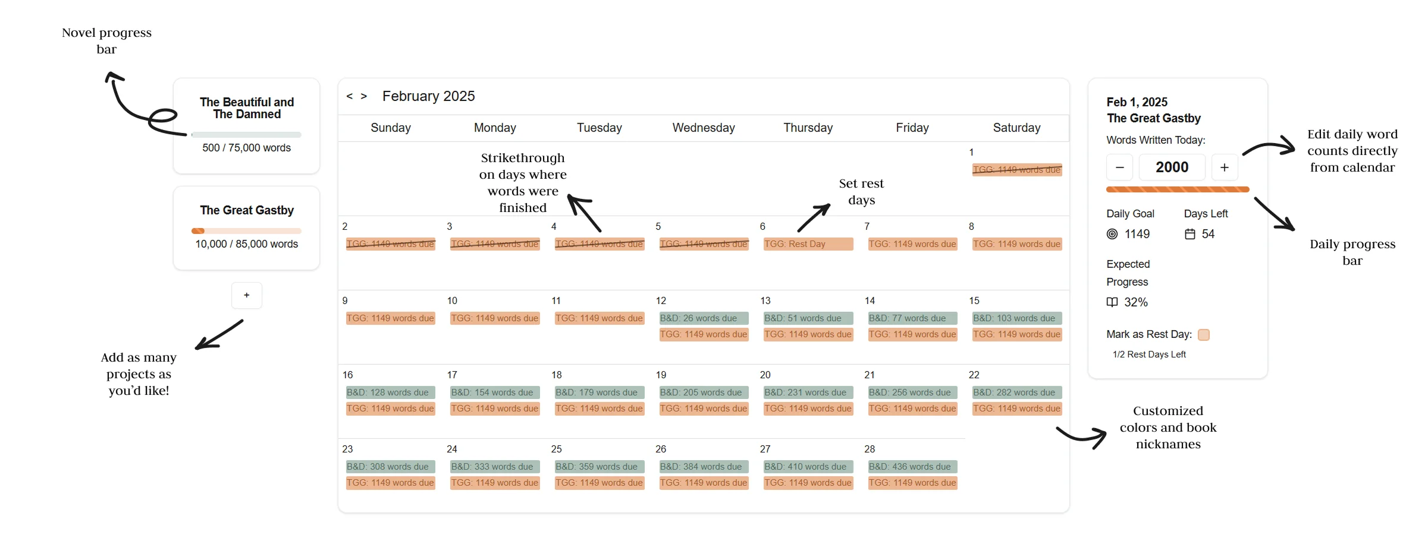Enable the Mark as Rest Day checkbox
The image size is (1428, 554).
[x=1204, y=334]
